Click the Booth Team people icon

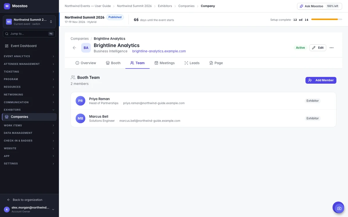(73, 78)
